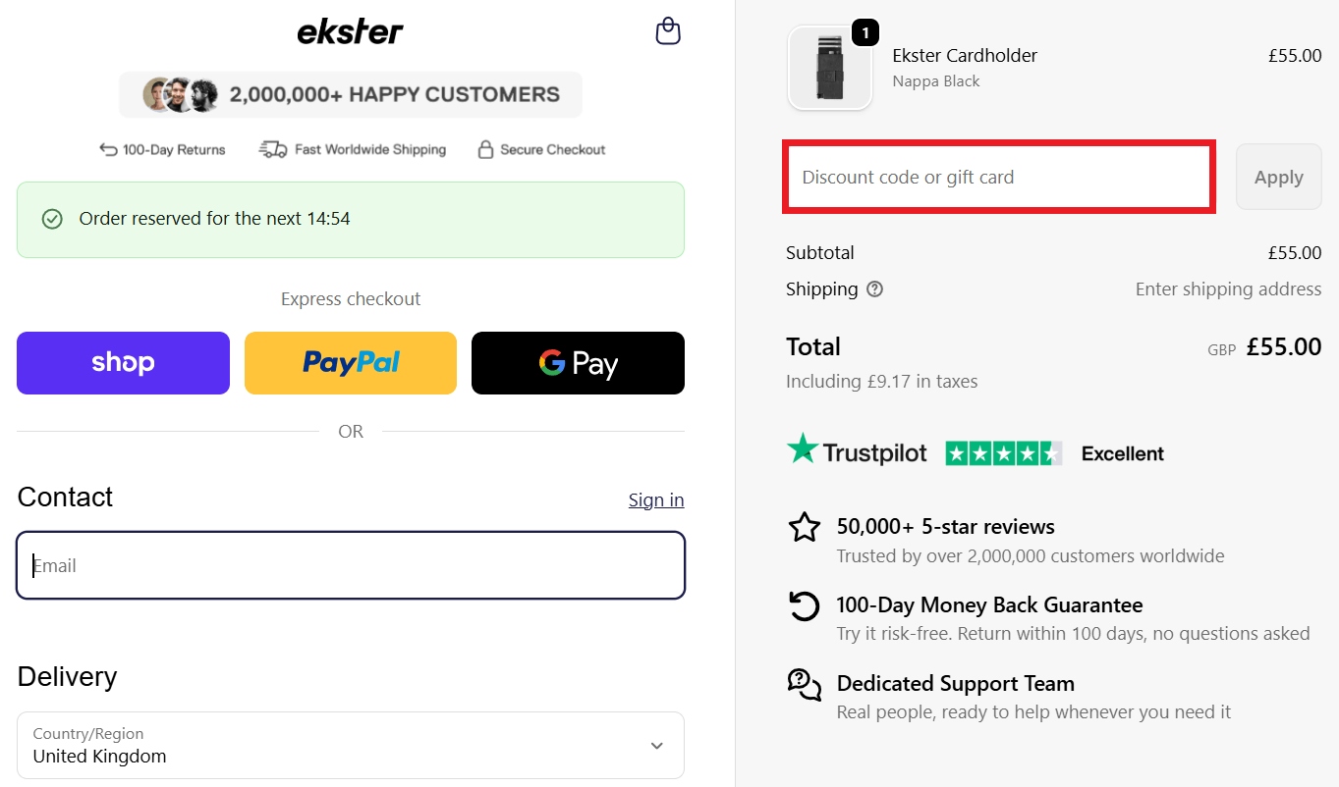Click the Trustpilot rating stars bar

(1003, 452)
